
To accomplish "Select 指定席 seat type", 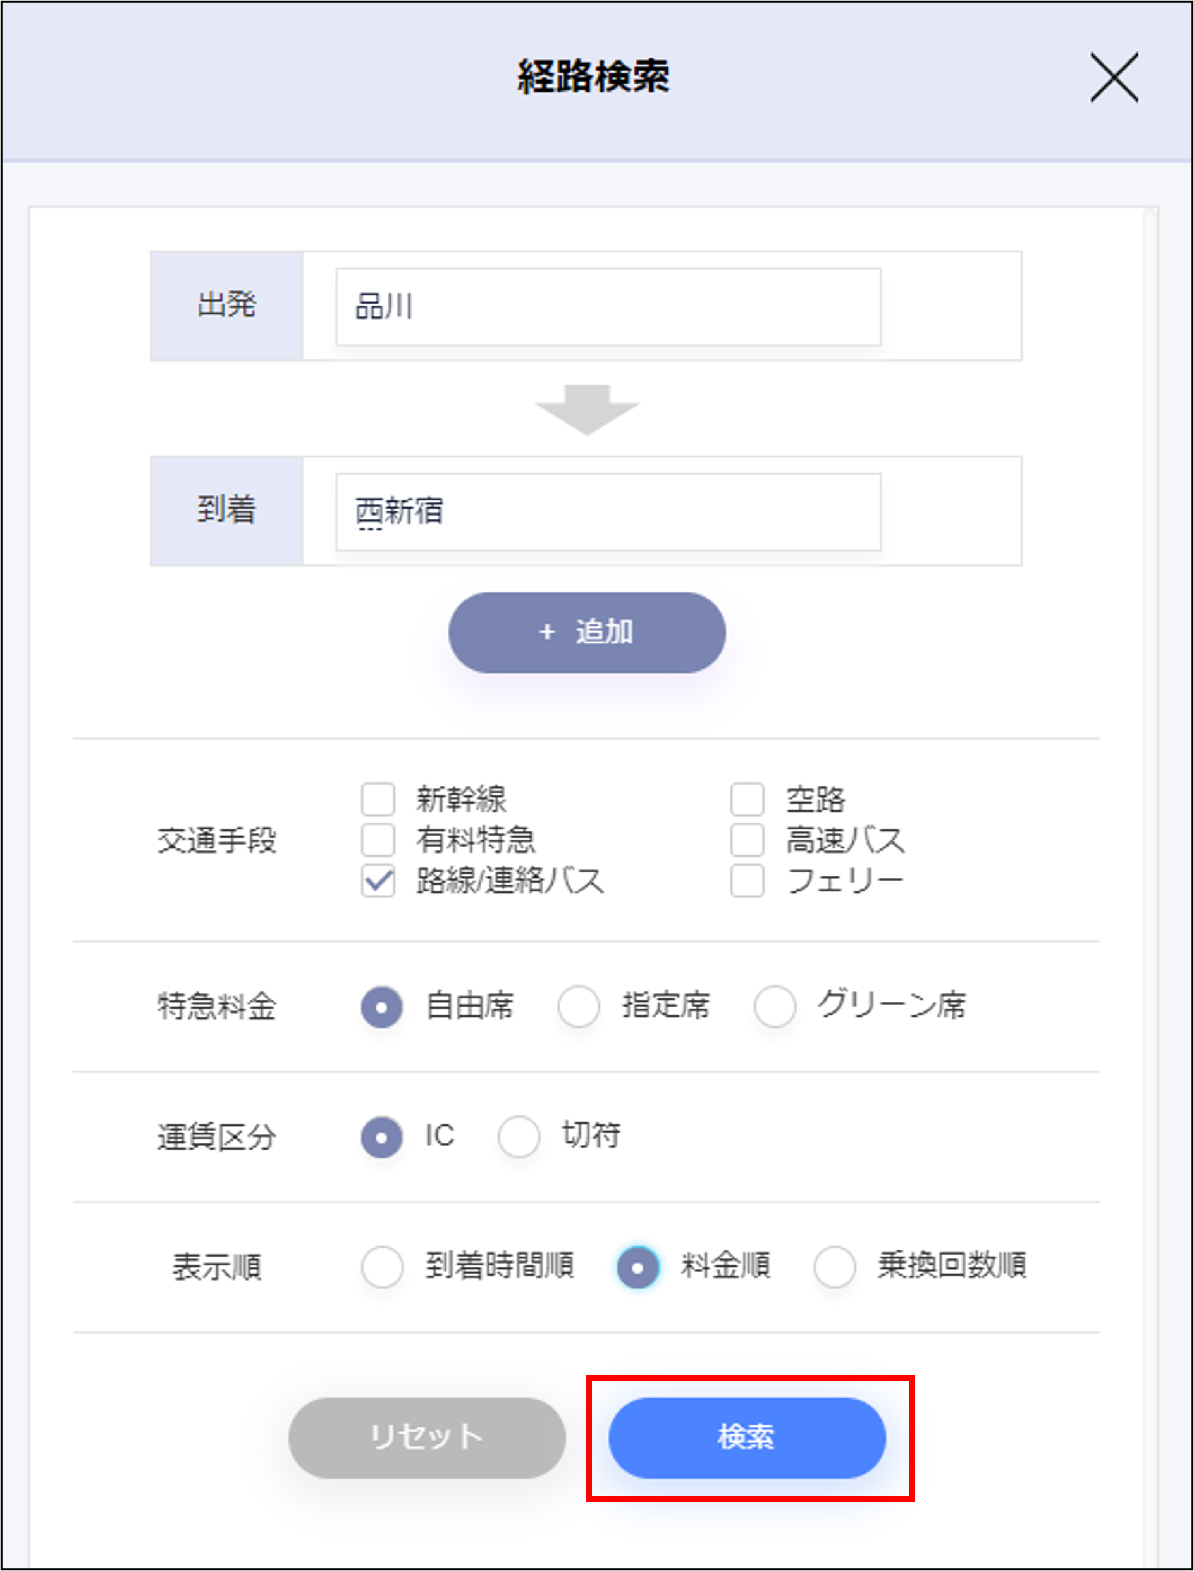I will tap(579, 1005).
